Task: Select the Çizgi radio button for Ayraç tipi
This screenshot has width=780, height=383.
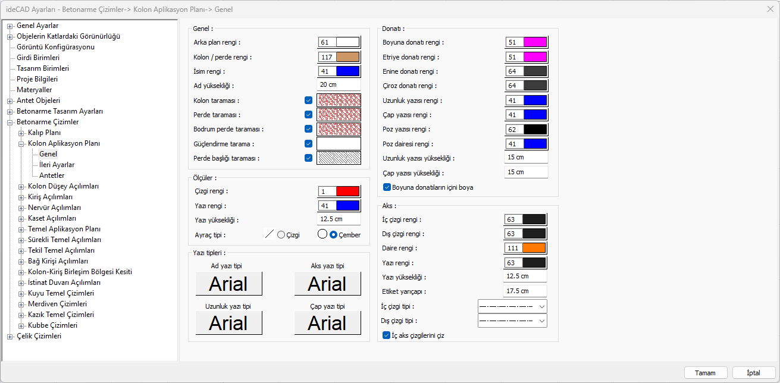Action: [x=281, y=235]
